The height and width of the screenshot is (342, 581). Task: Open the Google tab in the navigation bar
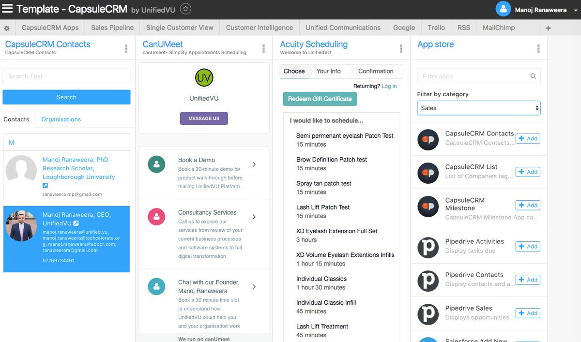[x=403, y=28]
